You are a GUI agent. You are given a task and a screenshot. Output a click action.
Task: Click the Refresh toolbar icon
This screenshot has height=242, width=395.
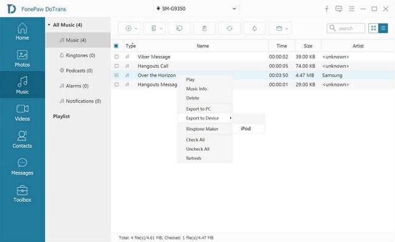click(x=230, y=28)
